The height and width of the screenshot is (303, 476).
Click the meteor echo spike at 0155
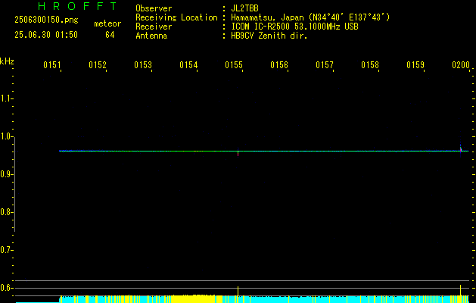click(238, 152)
